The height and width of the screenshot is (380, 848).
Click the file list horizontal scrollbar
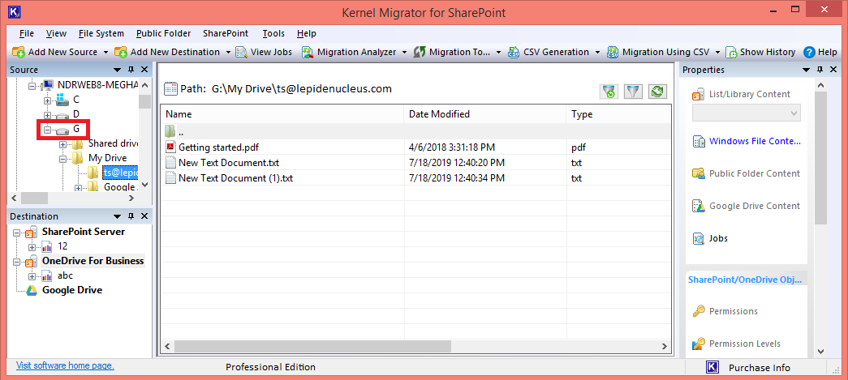(x=312, y=346)
